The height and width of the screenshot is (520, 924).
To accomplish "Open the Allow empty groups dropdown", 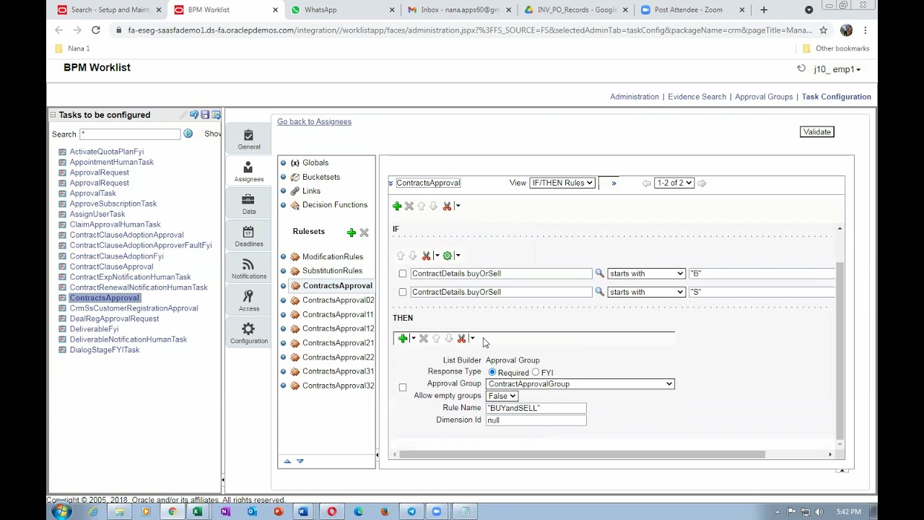I will pos(502,396).
